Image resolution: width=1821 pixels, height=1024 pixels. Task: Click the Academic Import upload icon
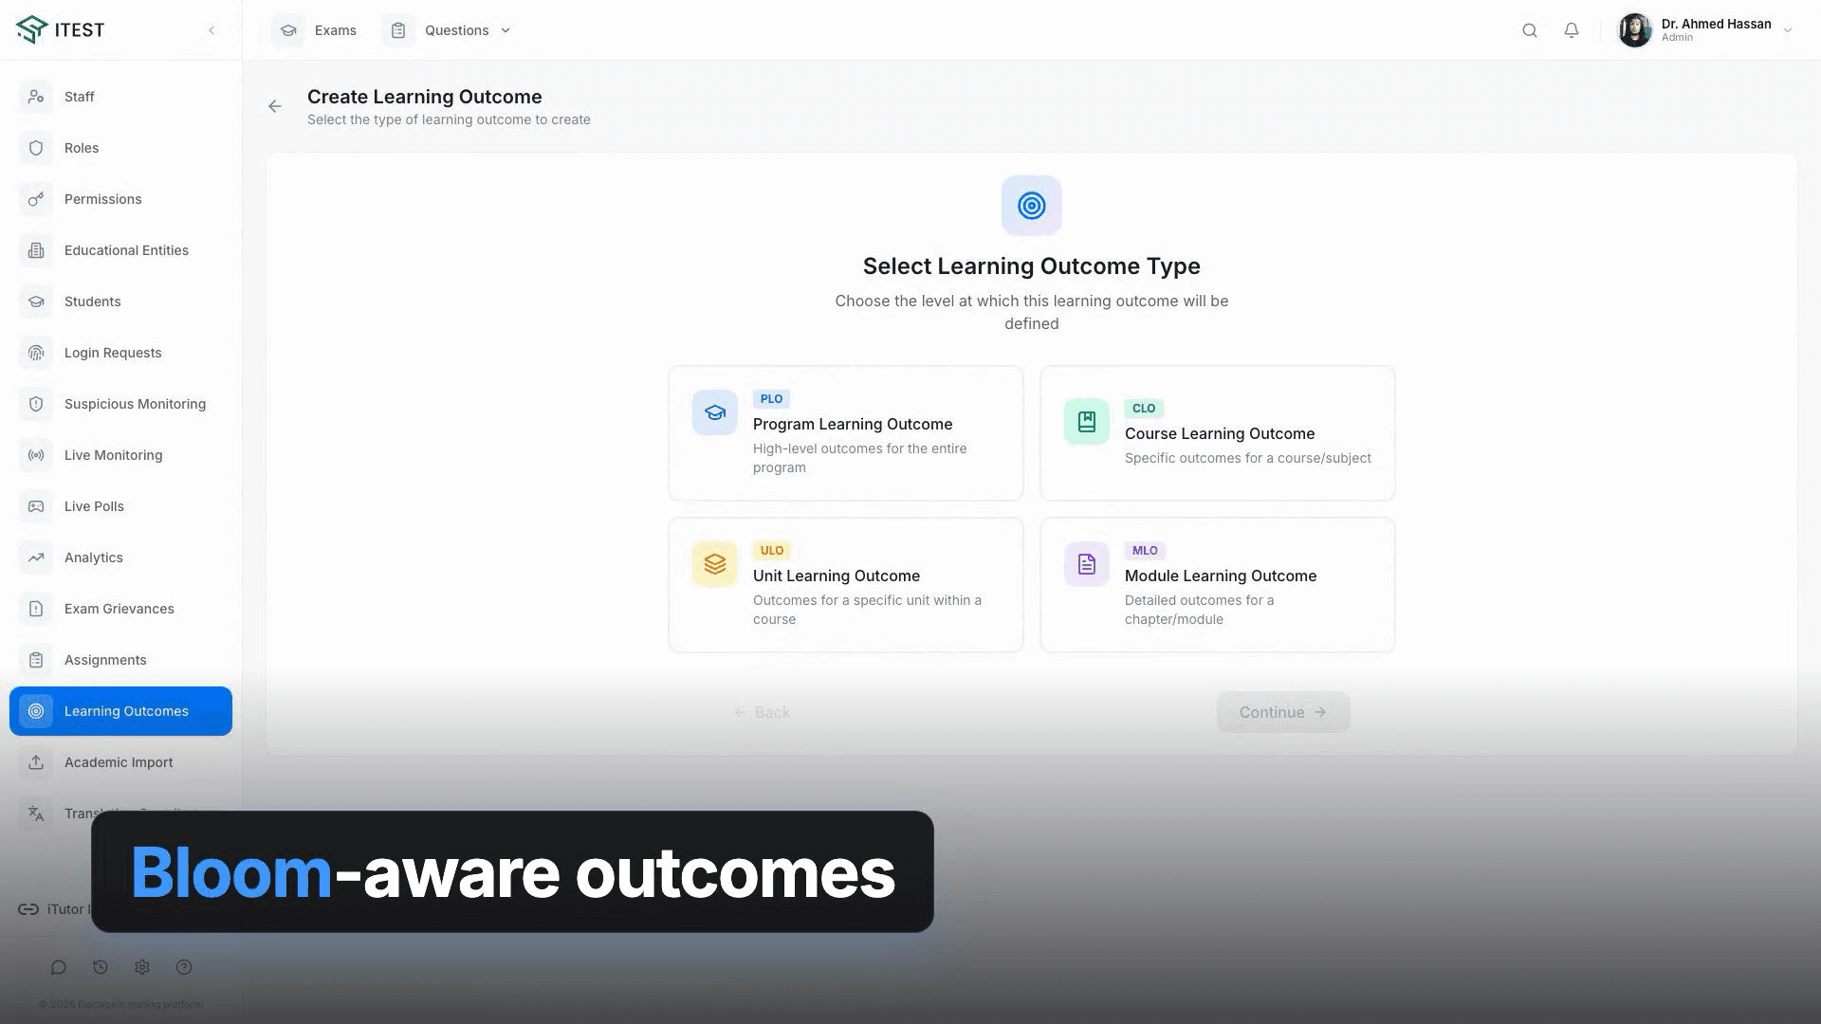[36, 762]
